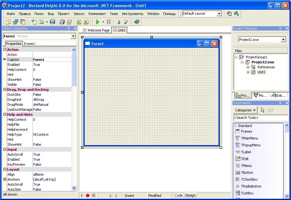Click the Save floppy disk icon
This screenshot has width=291, height=200.
pyautogui.click(x=53, y=22)
